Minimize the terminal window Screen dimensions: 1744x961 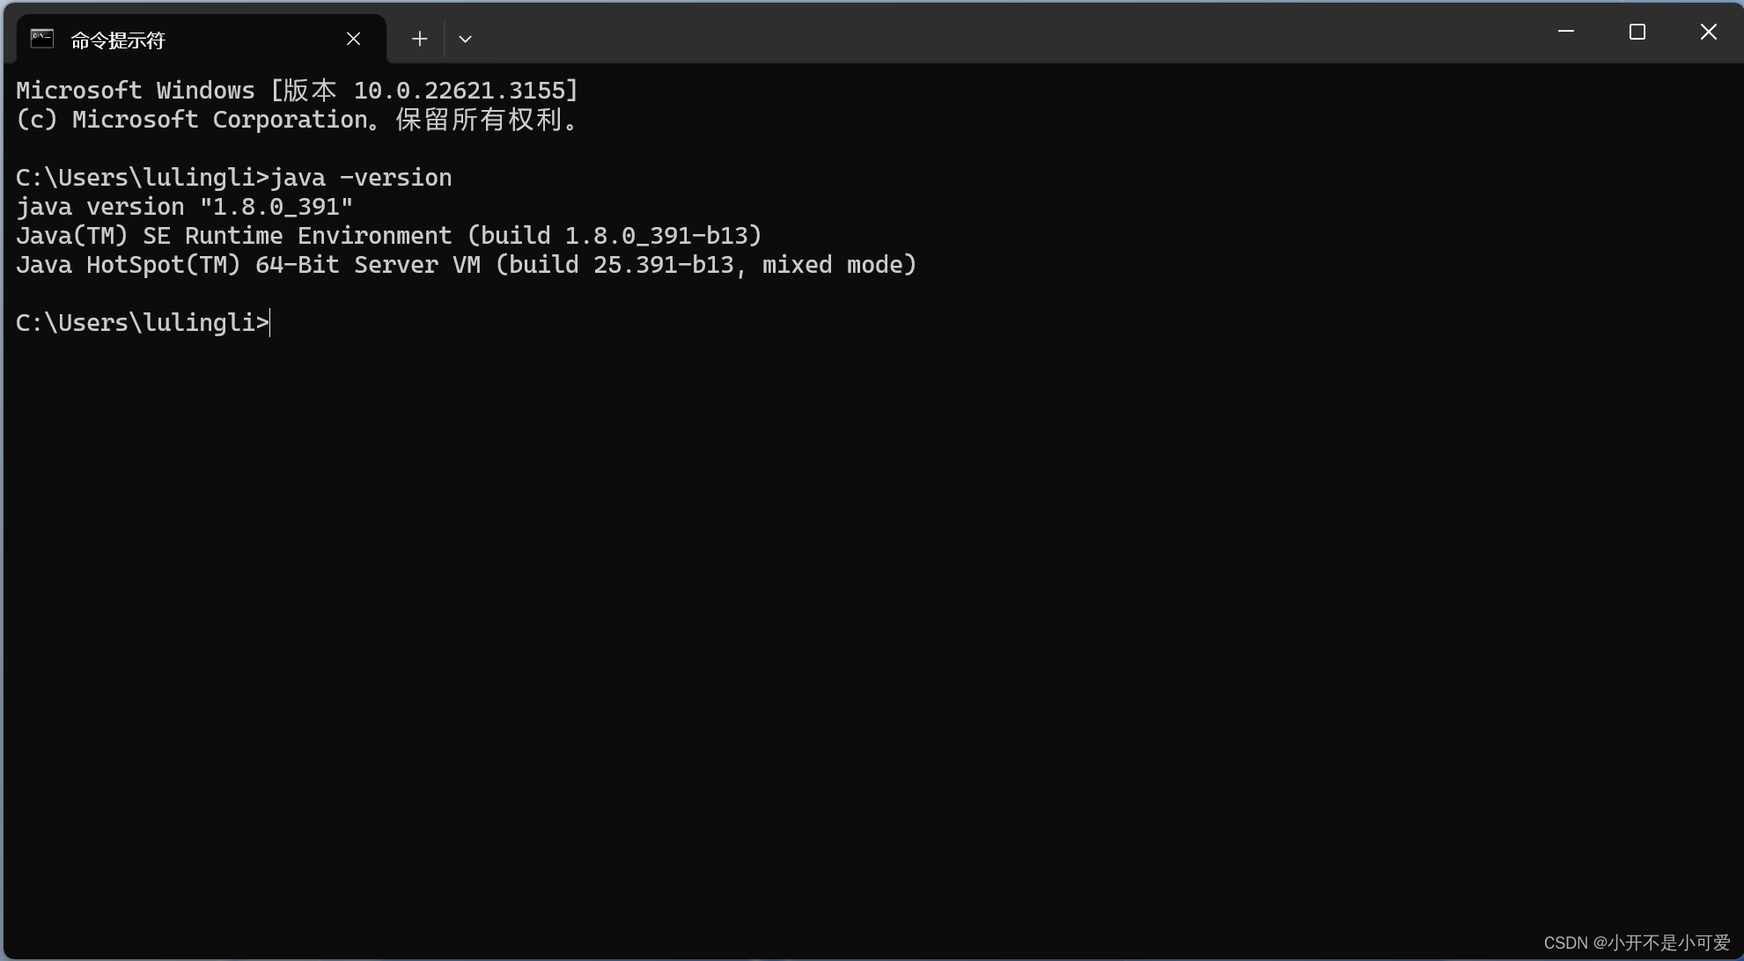tap(1565, 32)
